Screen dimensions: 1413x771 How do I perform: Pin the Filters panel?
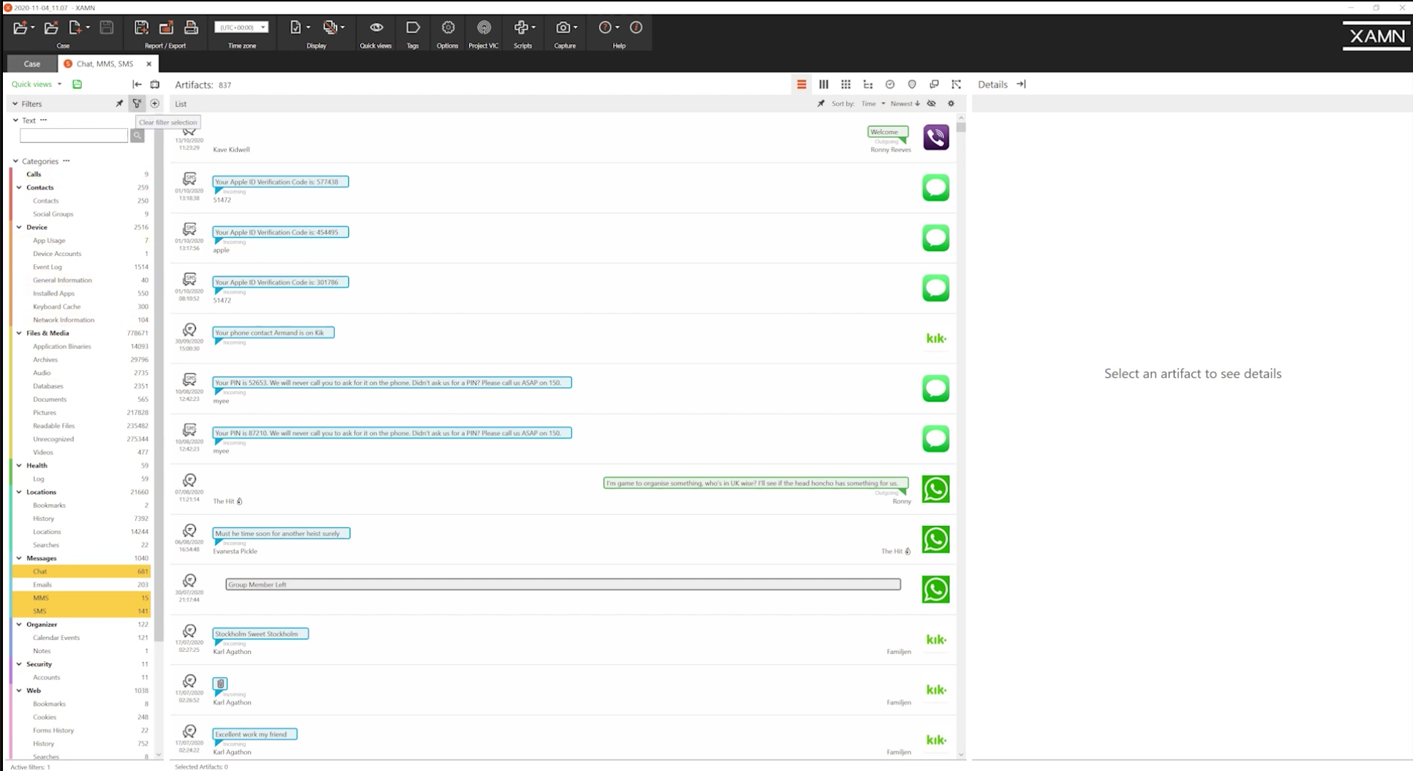click(119, 103)
